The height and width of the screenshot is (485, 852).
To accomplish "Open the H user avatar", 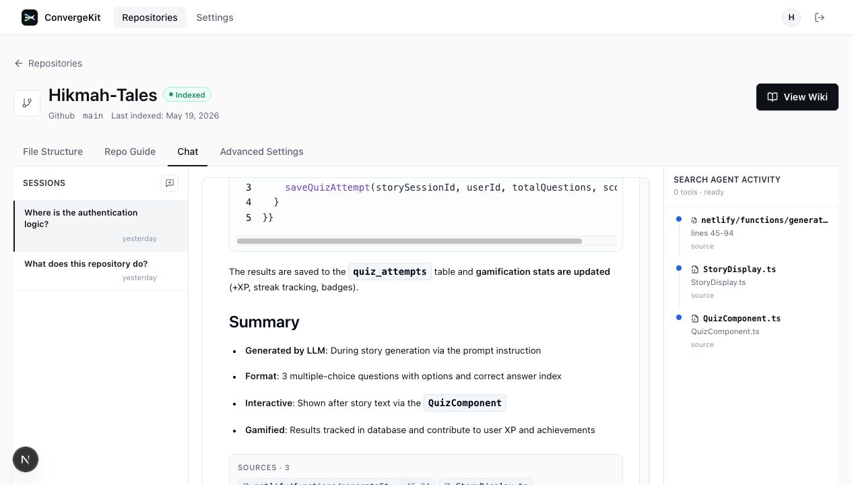I will click(x=791, y=18).
